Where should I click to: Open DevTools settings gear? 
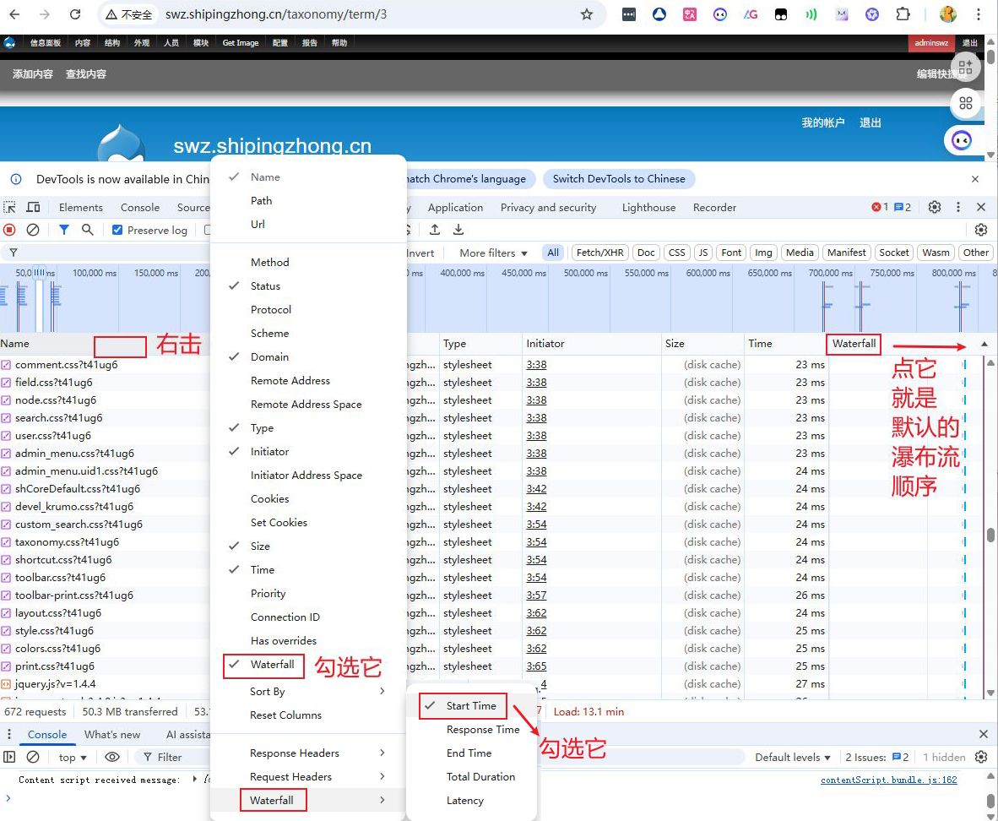tap(935, 207)
